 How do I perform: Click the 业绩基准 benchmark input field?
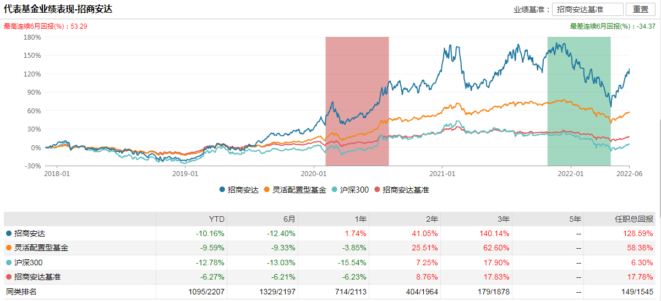587,9
